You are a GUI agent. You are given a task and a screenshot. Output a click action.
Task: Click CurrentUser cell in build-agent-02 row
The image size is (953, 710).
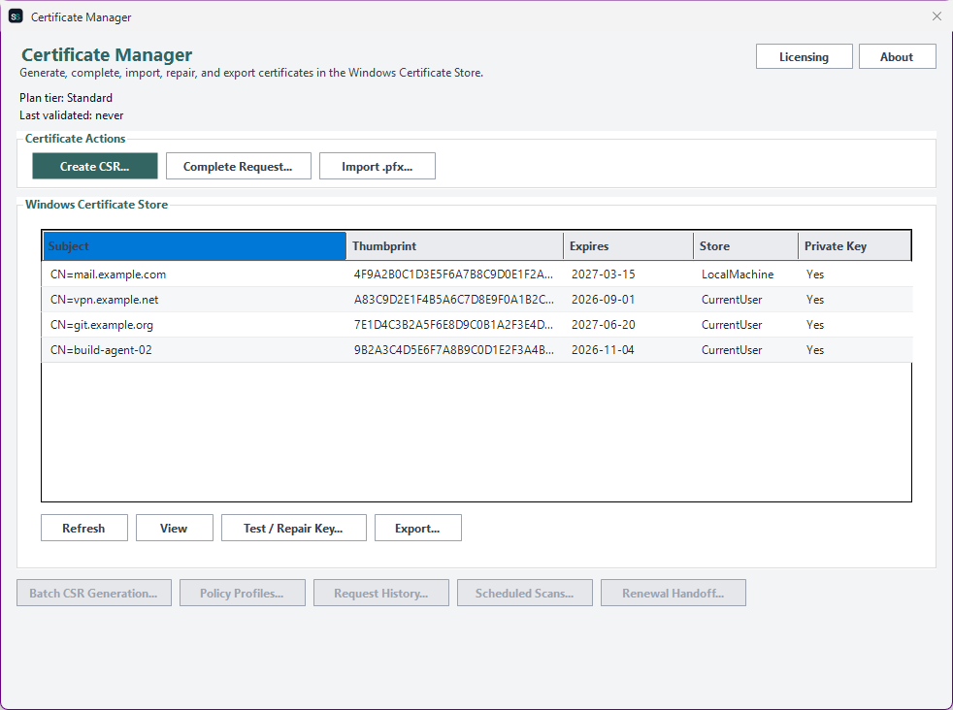(732, 350)
